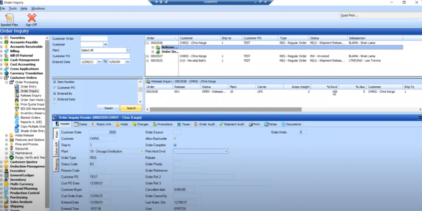
Task: Click the Order Entry tree icon
Action: click(x=16, y=87)
